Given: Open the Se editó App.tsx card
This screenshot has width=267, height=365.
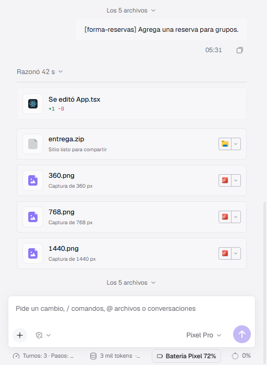Looking at the screenshot, I should [131, 104].
